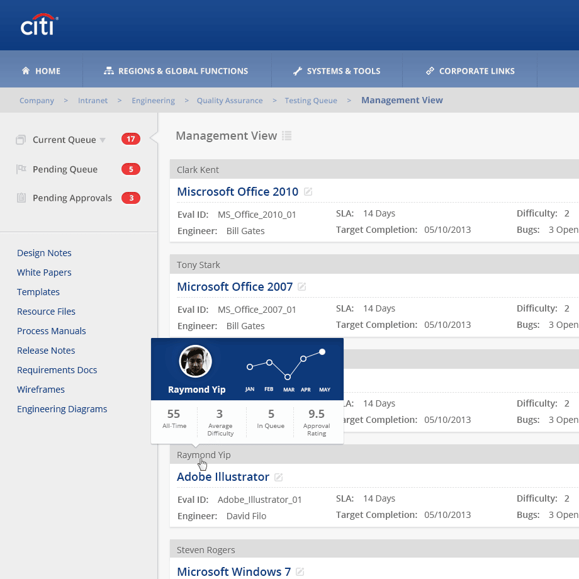Image resolution: width=579 pixels, height=579 pixels.
Task: Select Current Queue in sidebar
Action: point(64,140)
